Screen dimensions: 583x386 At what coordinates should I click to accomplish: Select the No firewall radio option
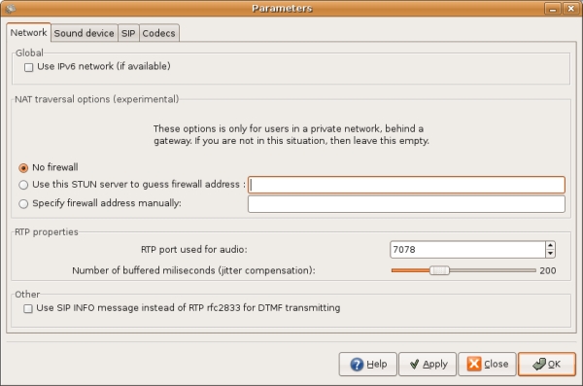point(23,168)
